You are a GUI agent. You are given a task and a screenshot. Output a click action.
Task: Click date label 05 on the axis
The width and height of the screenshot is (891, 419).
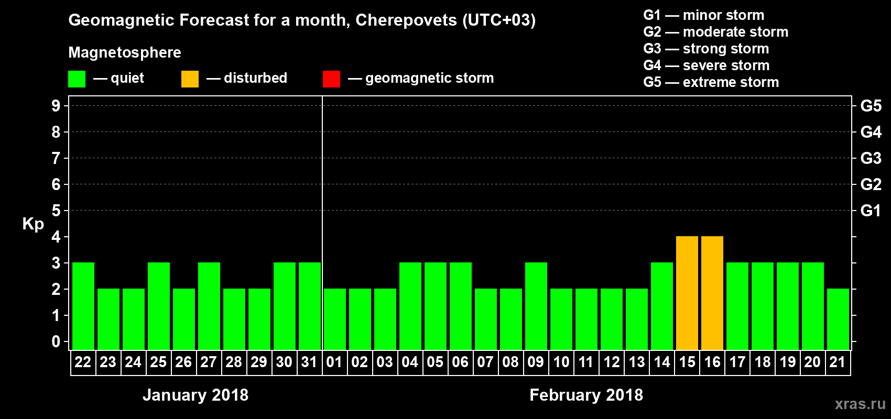coord(435,362)
